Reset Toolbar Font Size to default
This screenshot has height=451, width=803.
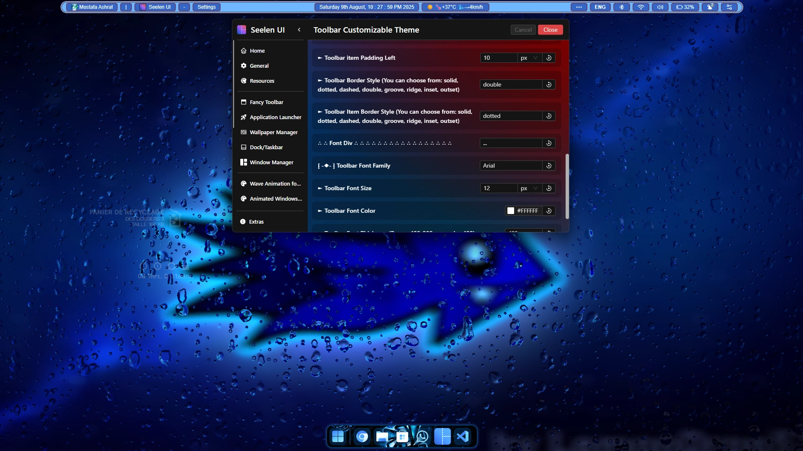click(549, 188)
